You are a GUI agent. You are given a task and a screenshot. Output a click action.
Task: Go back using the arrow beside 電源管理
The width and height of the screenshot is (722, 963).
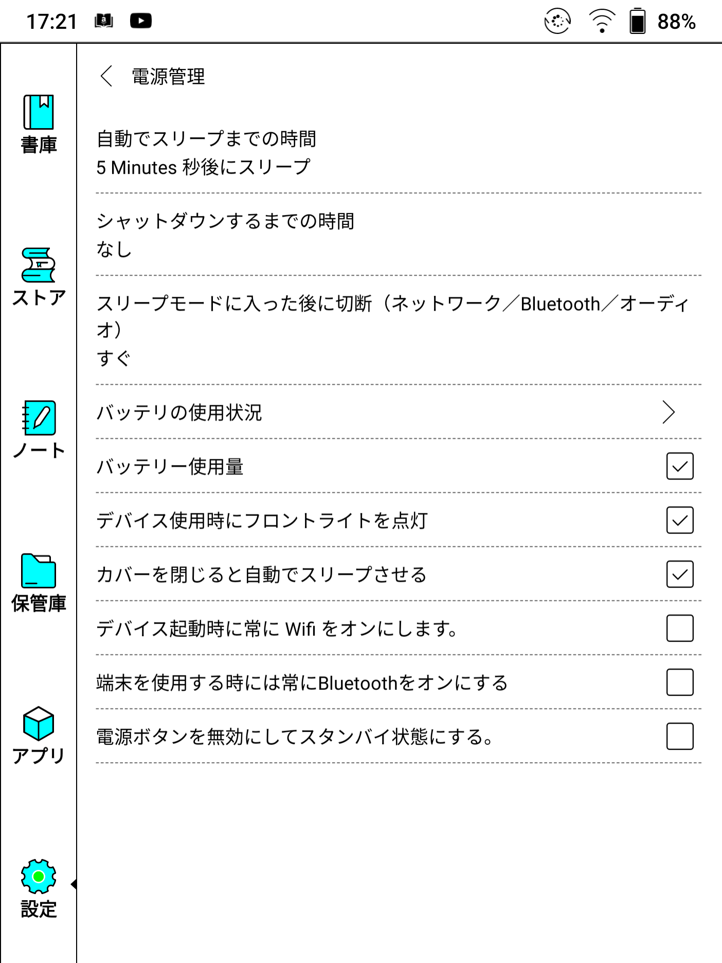tap(106, 77)
